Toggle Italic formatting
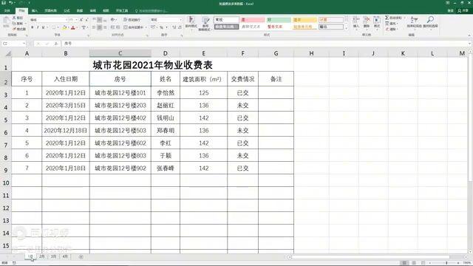473x266 pixels. (38, 27)
